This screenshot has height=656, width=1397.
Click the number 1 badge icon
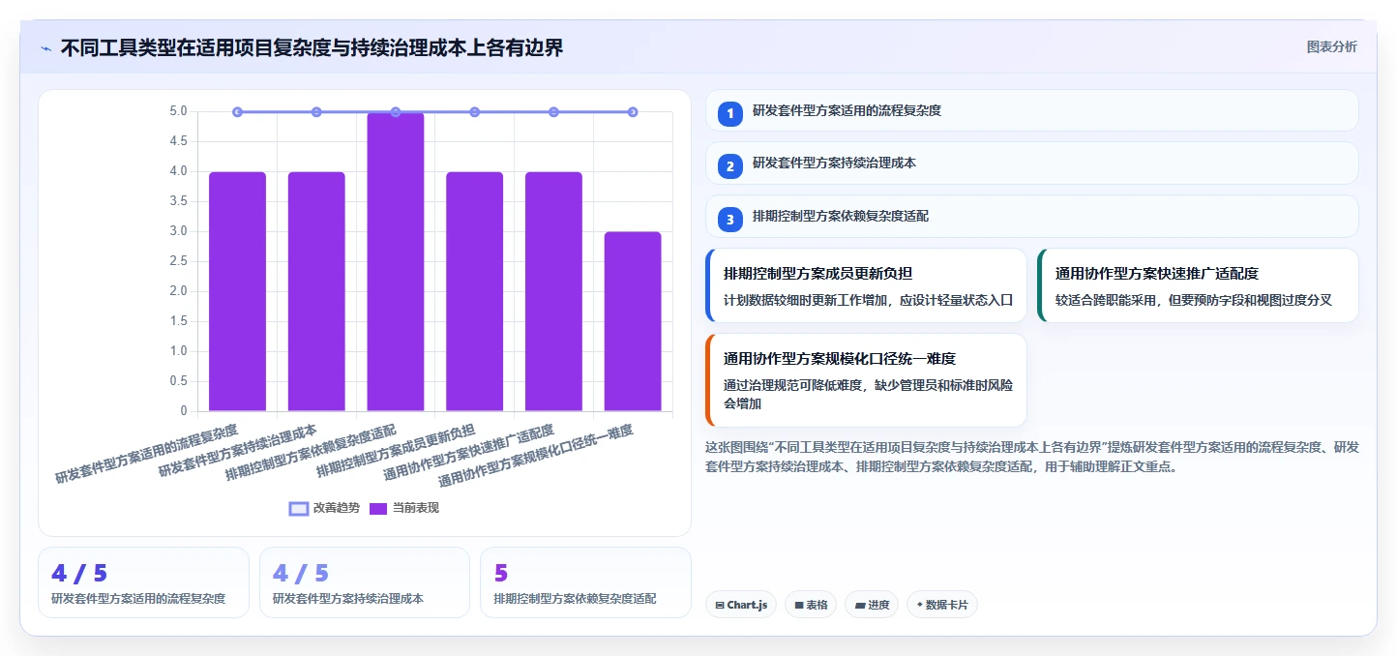[x=730, y=113]
